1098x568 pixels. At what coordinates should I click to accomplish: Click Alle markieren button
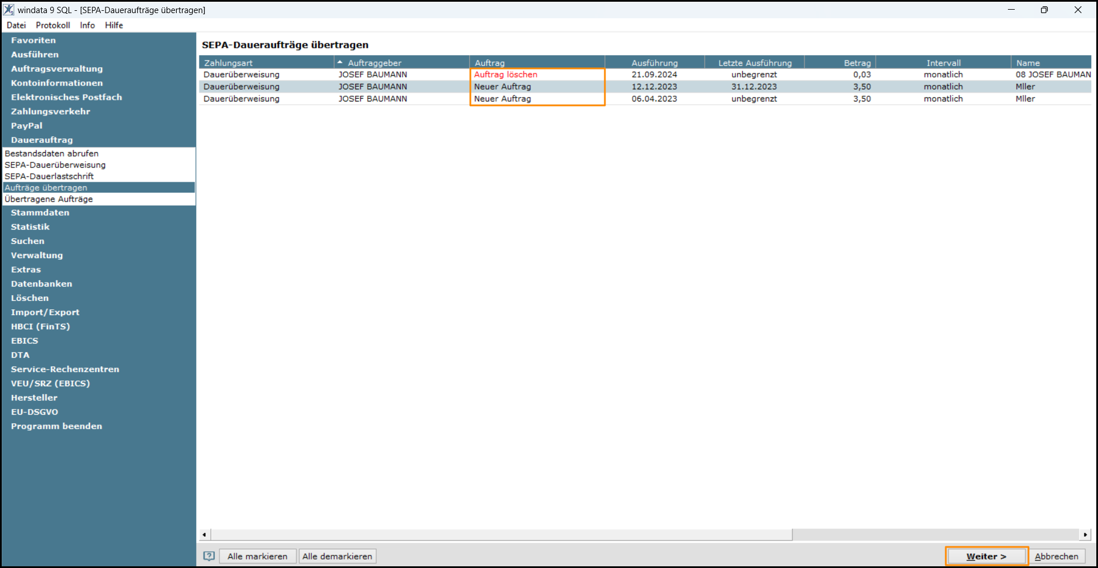coord(258,556)
